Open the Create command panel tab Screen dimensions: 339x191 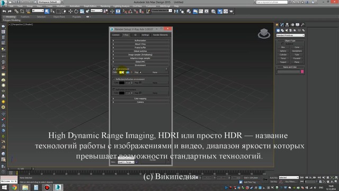[277, 25]
